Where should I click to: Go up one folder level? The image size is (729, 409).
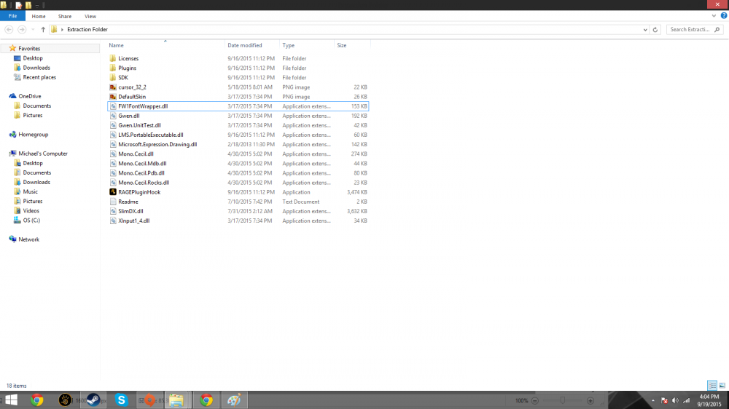coord(43,29)
